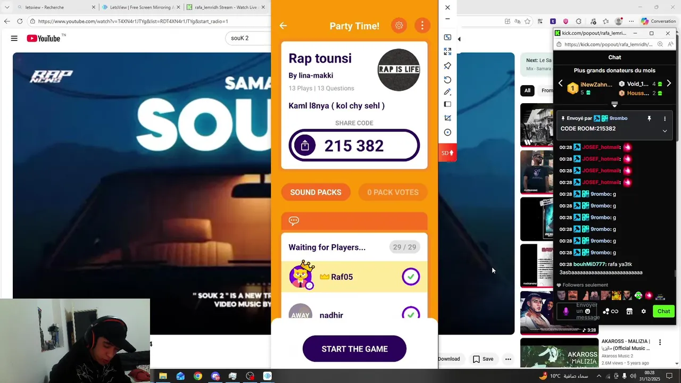Click microphone icon in Kick chat input
The height and width of the screenshot is (383, 681).
[x=566, y=311]
